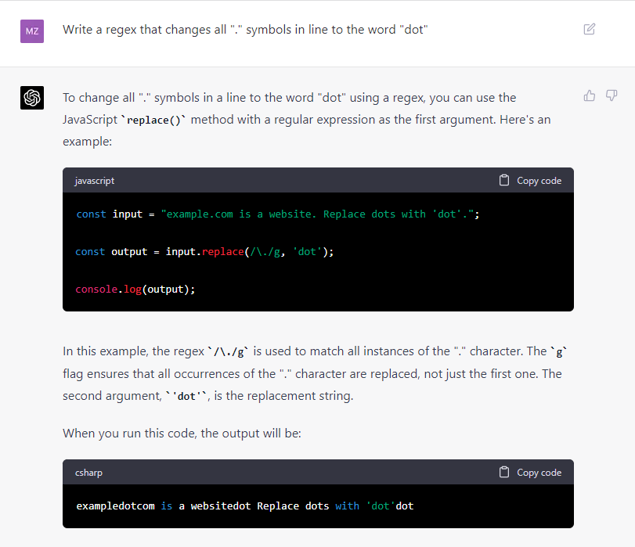Click the user prompt about regex
The image size is (635, 547).
(245, 30)
